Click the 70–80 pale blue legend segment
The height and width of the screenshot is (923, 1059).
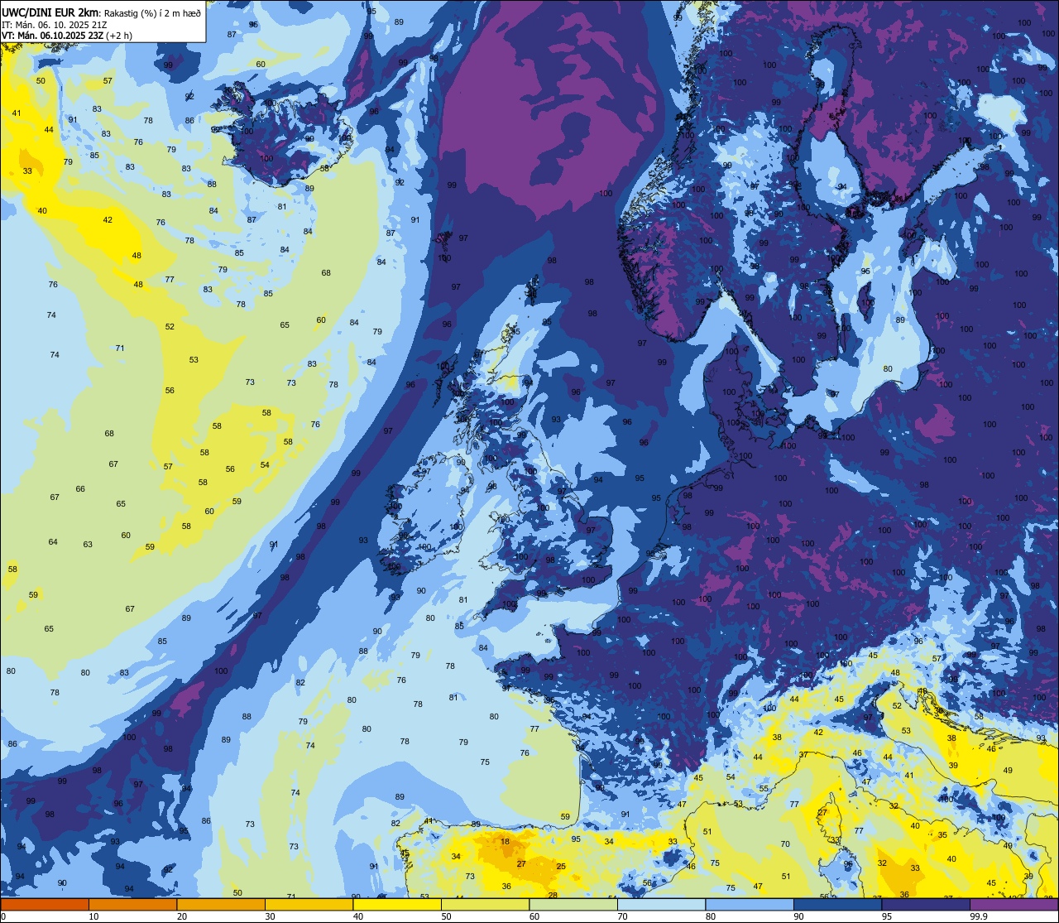pos(661,904)
